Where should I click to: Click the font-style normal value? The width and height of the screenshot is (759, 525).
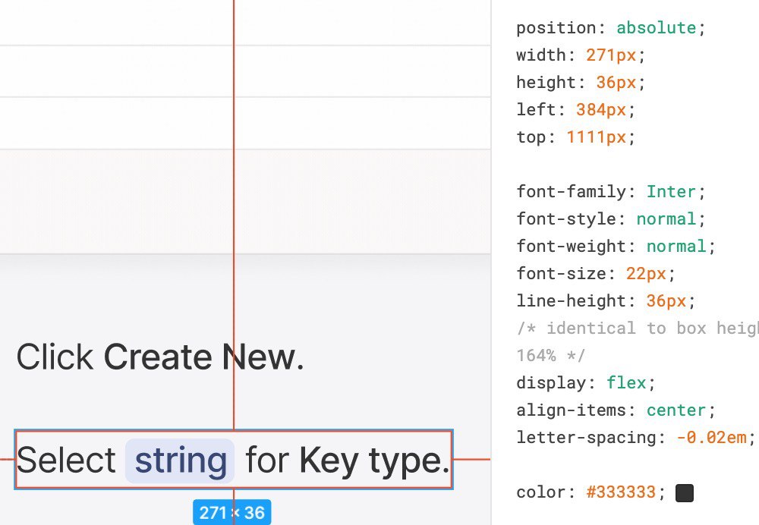(x=666, y=219)
